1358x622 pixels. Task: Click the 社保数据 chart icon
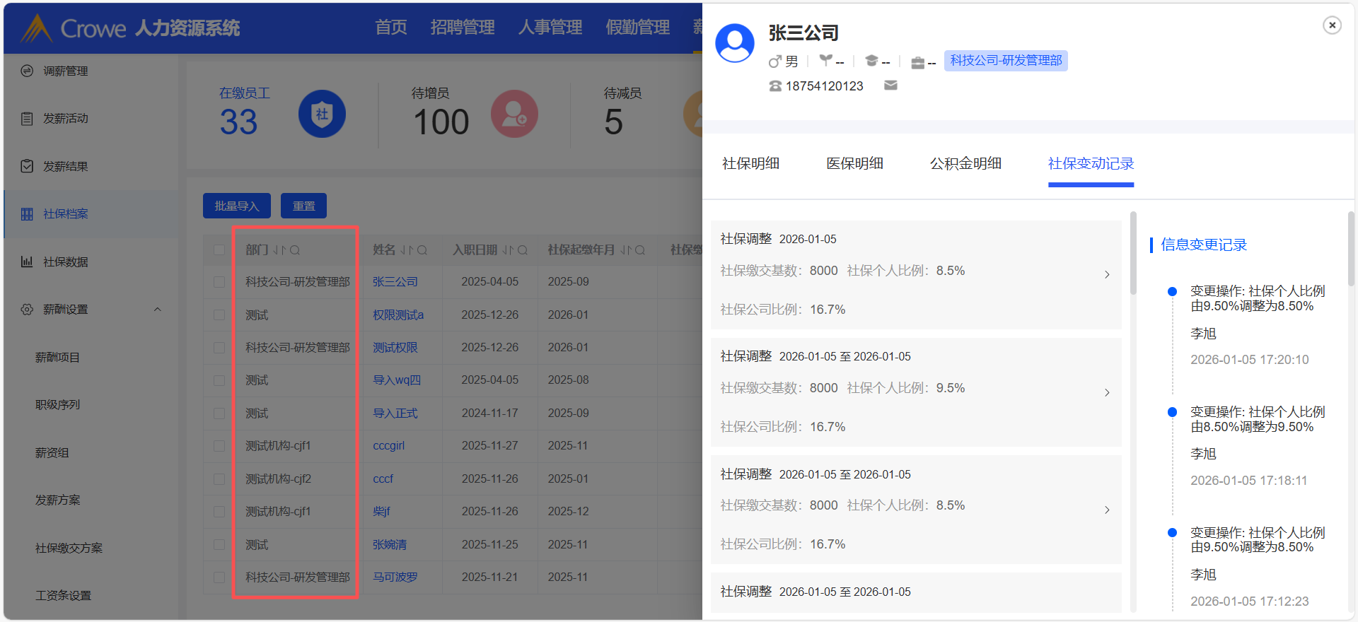pyautogui.click(x=27, y=262)
